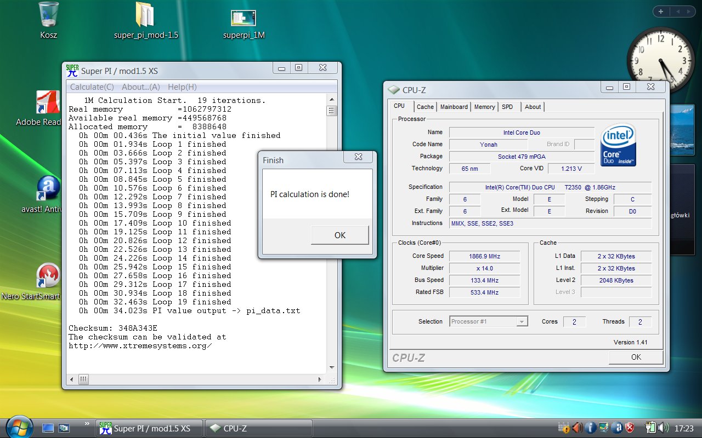Launch avast! Antivirus desktop shortcut

(48, 189)
